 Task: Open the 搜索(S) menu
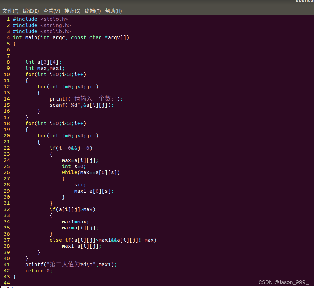tap(72, 11)
